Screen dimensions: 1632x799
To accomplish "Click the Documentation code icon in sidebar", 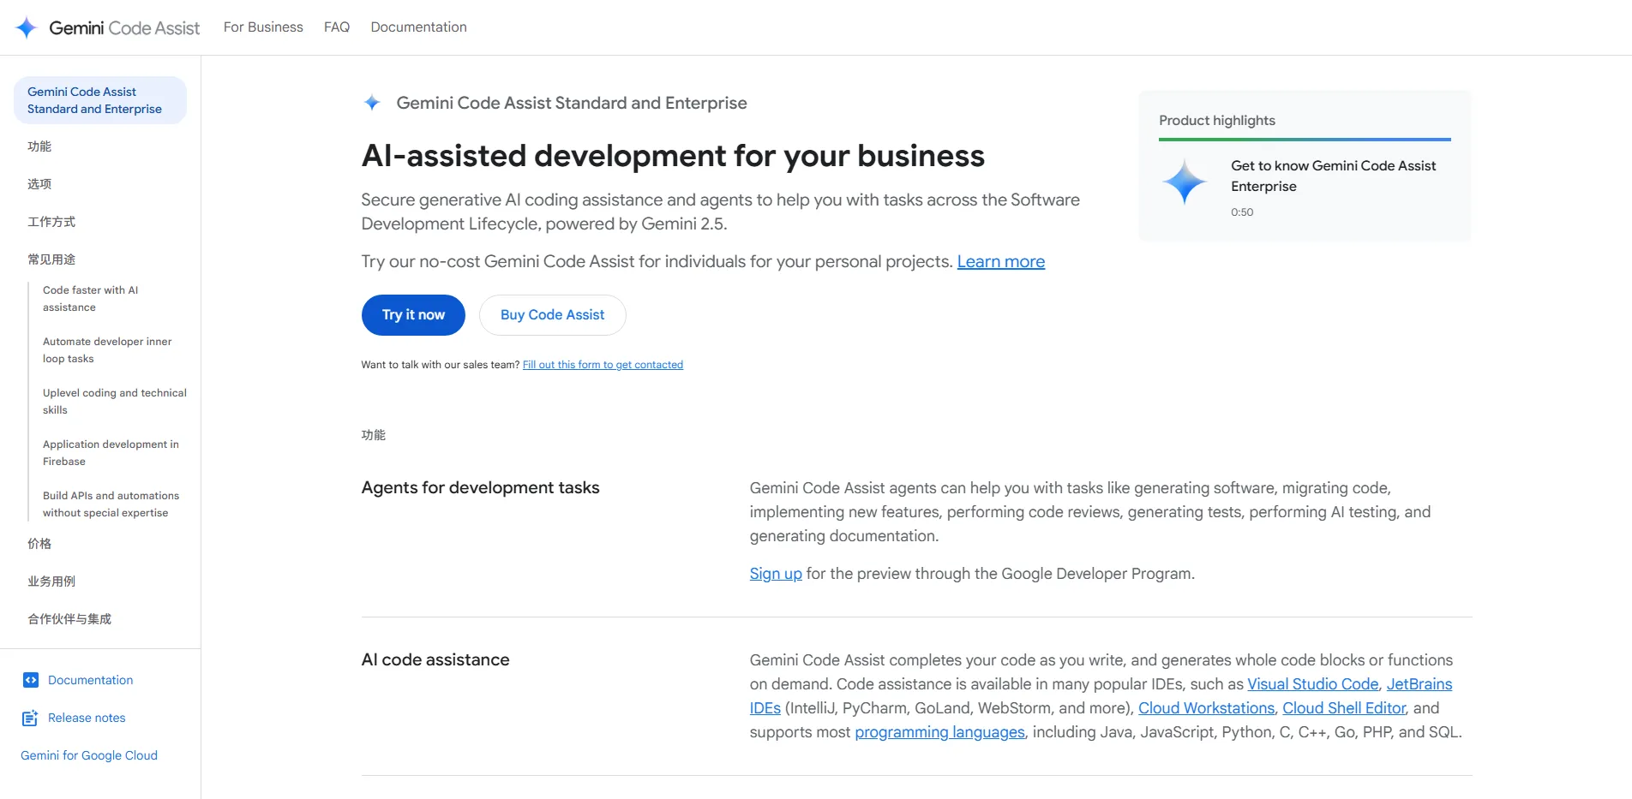I will tap(31, 680).
